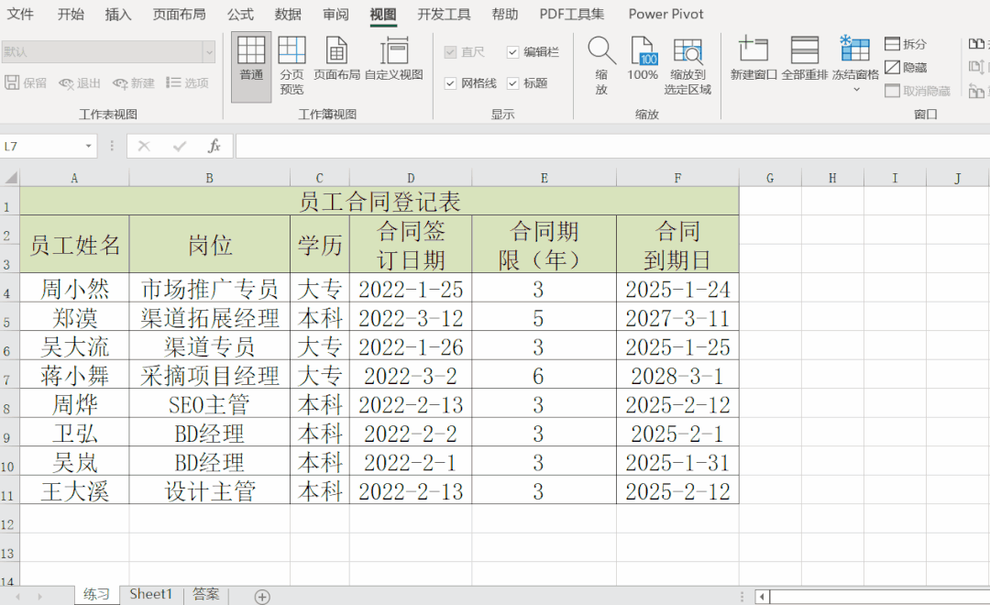Image resolution: width=990 pixels, height=605 pixels.
Task: Set zoom to 100% with the 100% icon
Action: click(643, 55)
